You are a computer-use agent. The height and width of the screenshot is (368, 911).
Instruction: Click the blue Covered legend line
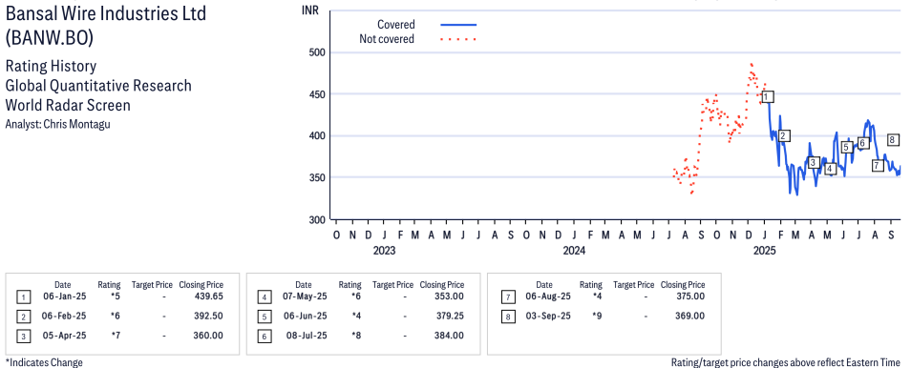[458, 25]
